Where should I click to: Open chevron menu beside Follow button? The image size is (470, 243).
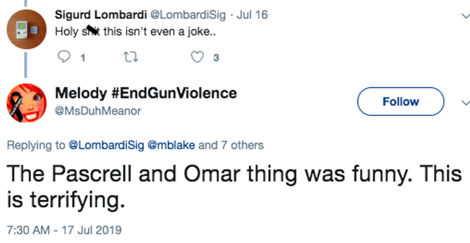pyautogui.click(x=464, y=102)
